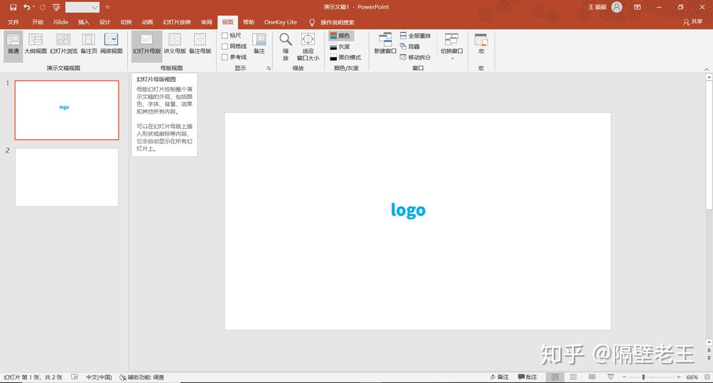Enable the 标尺 ruler checkbox

click(225, 36)
